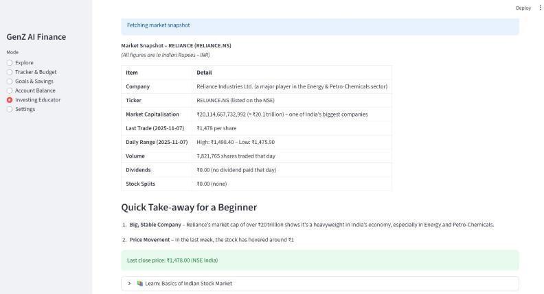Screen dimensions: 544x294
Task: Click the 'Quick Take-away for a Beginner' heading
Action: pyautogui.click(x=189, y=207)
